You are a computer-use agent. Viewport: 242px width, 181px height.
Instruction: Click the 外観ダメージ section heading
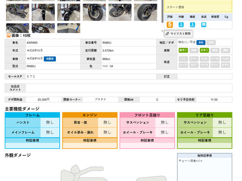point(18,155)
